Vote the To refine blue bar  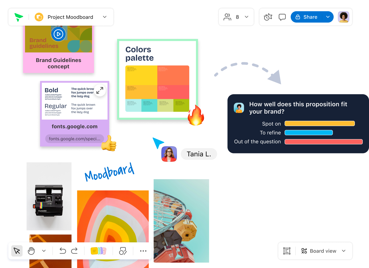(309, 133)
